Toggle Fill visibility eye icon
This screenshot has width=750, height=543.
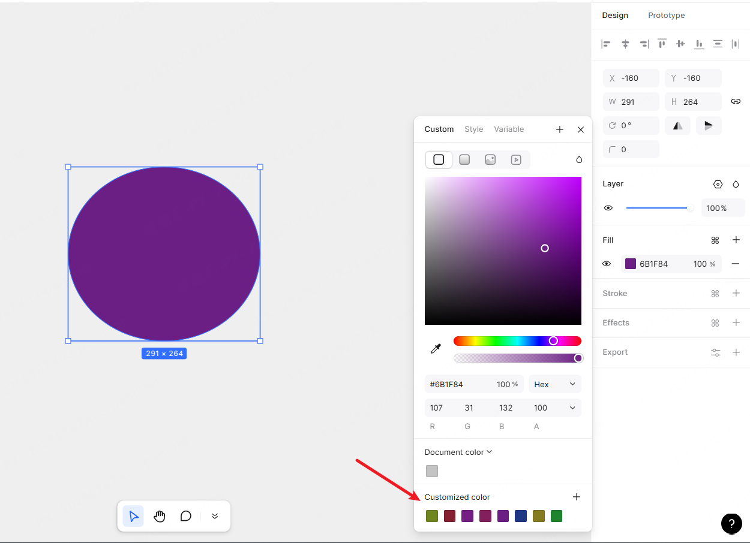click(607, 264)
